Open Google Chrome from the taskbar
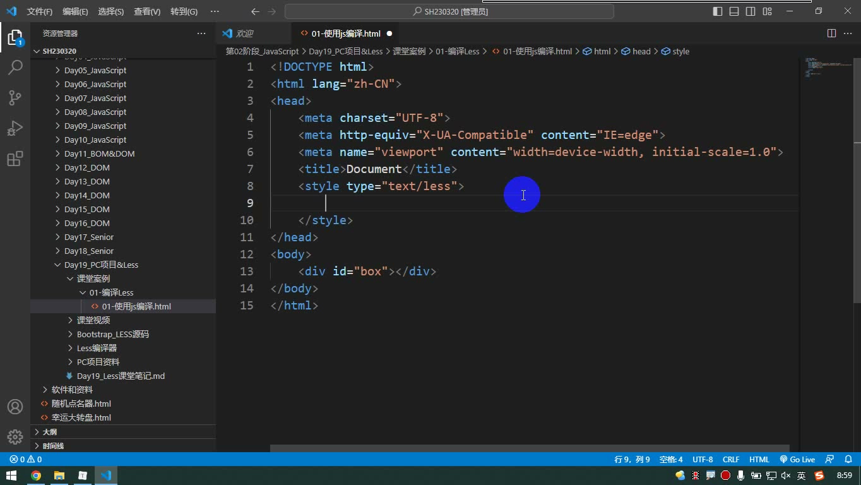This screenshot has height=485, width=861. (x=36, y=476)
